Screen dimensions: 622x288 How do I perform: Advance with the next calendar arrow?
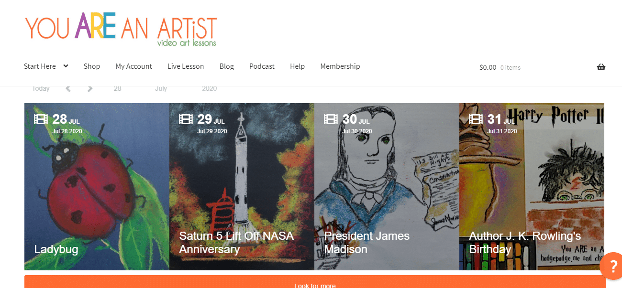(x=90, y=88)
